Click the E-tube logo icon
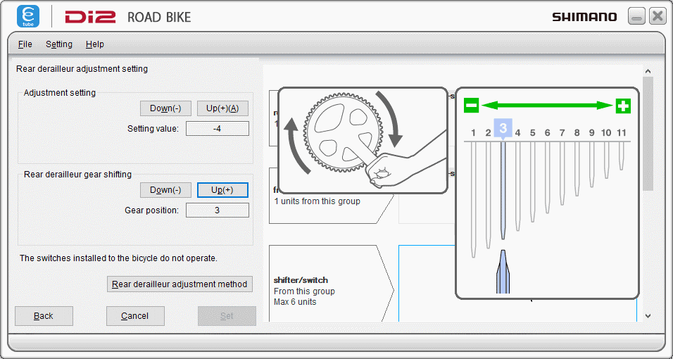Screen dimensions: 673x359 [28, 16]
